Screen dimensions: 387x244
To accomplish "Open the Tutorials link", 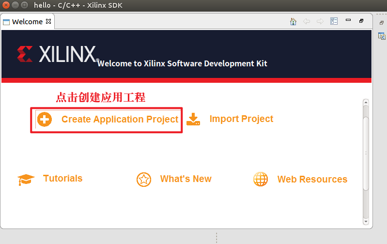I will [62, 179].
